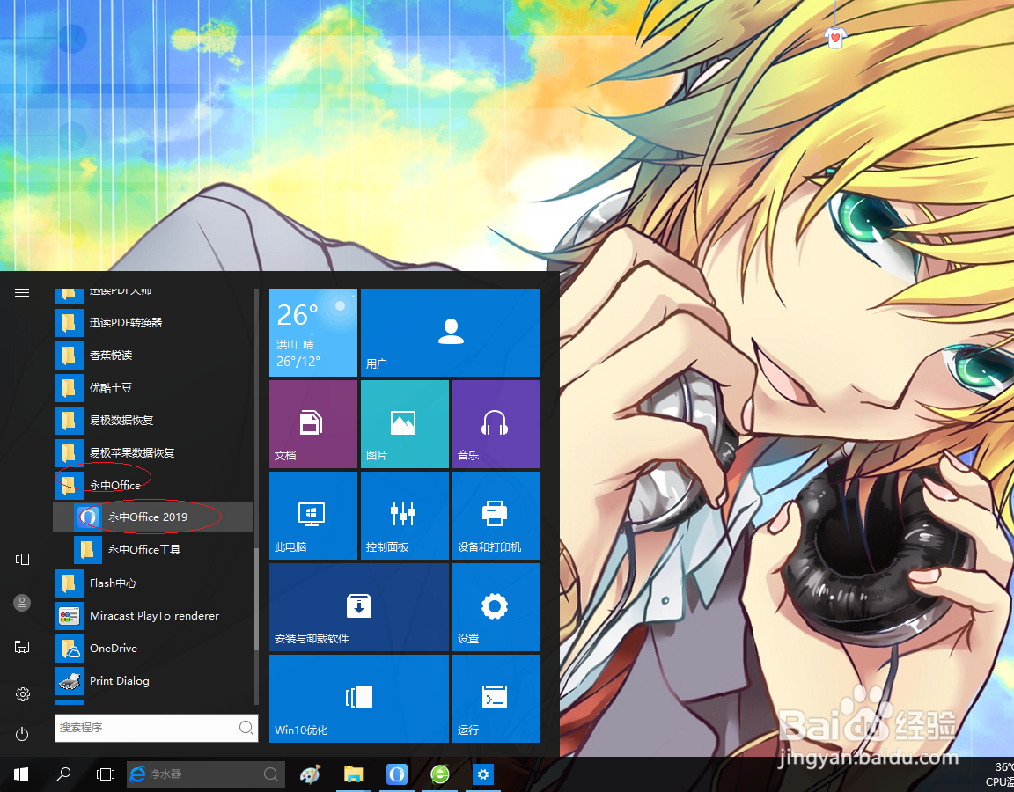Open the Paint palette icon on taskbar

tap(311, 774)
